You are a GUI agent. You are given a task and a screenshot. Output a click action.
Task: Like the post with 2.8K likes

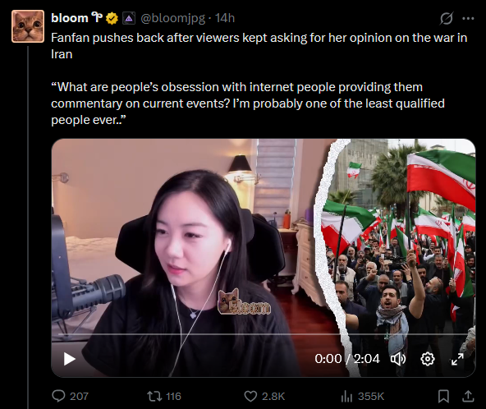(x=264, y=397)
